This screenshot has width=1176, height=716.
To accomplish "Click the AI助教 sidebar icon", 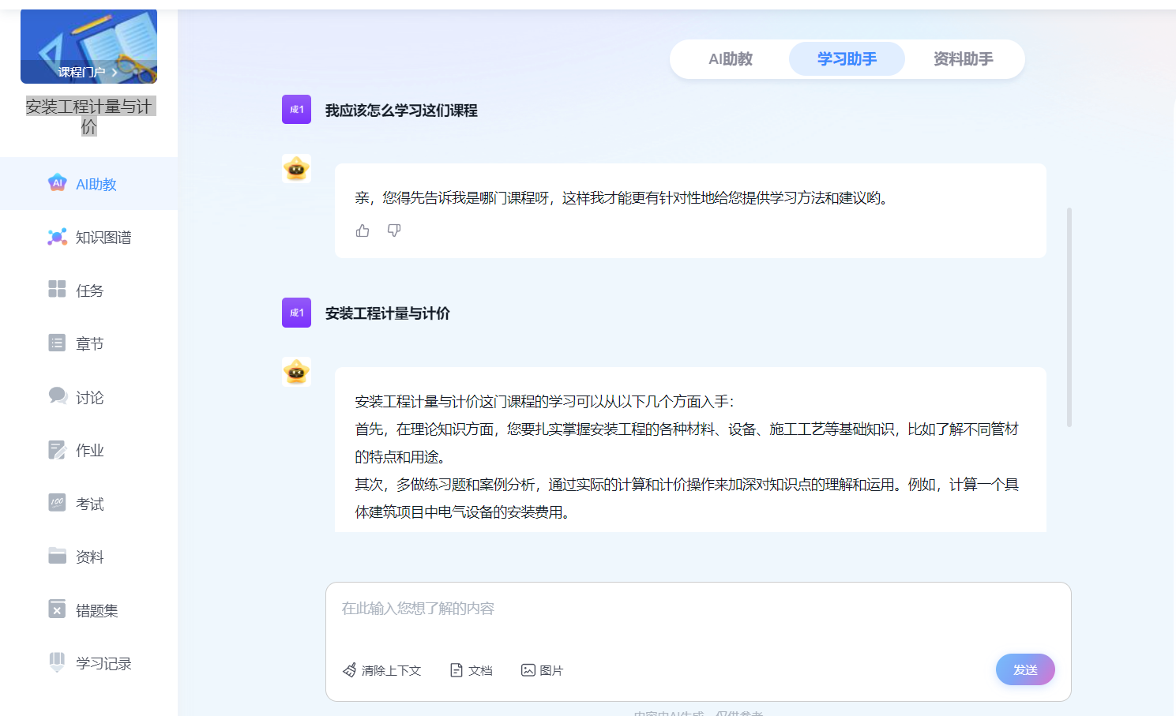I will click(x=57, y=183).
